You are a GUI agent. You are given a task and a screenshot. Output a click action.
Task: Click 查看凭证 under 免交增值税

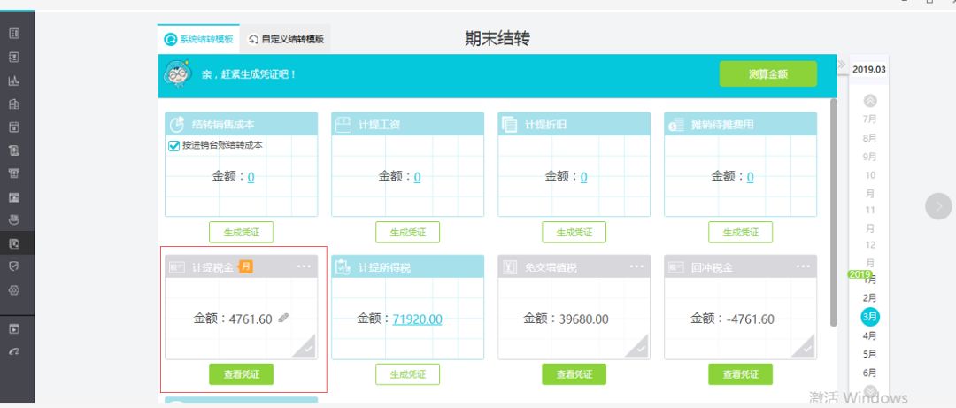(x=574, y=374)
